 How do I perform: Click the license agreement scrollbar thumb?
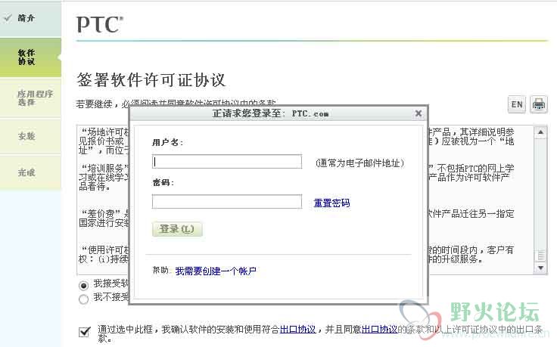(540, 255)
